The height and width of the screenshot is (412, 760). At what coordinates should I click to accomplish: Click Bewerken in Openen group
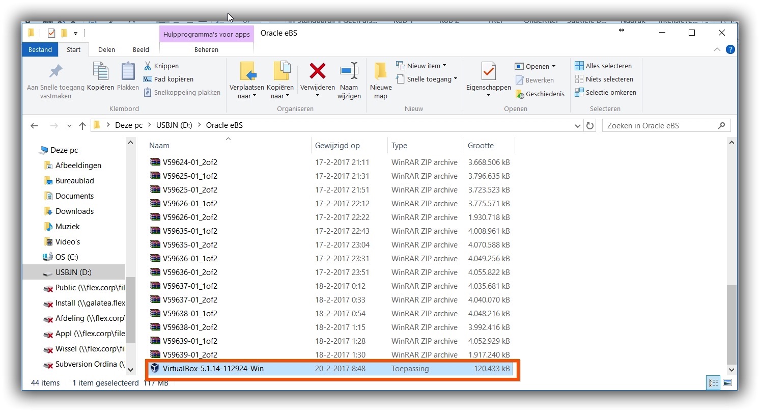pos(534,80)
